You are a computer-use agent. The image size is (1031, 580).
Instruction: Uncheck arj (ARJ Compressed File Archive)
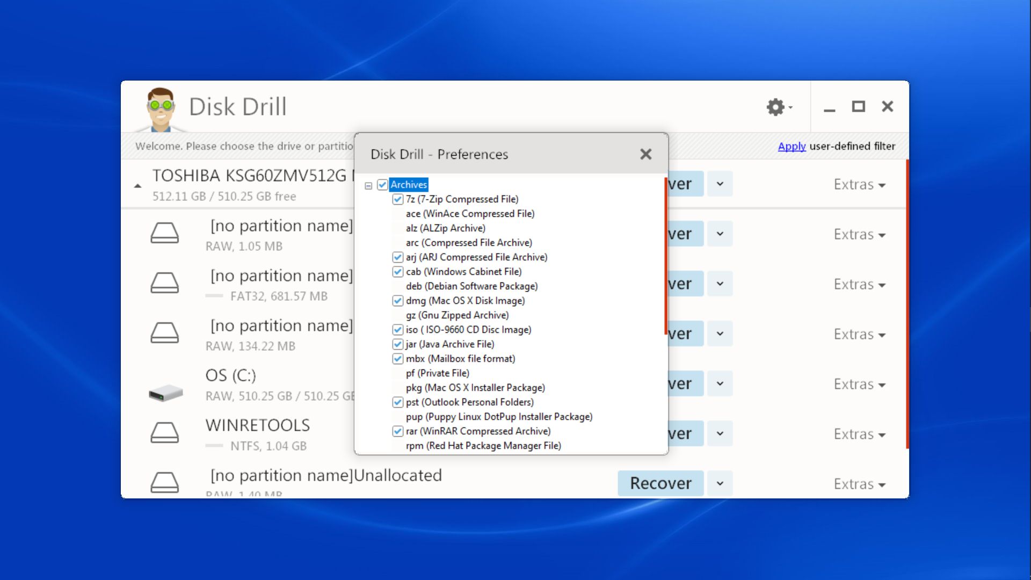pos(397,257)
